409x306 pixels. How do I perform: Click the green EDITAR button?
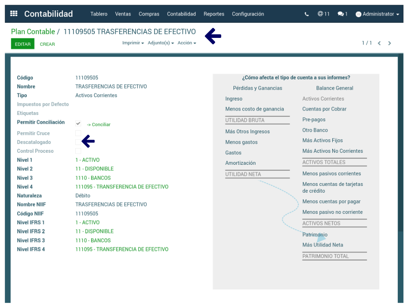23,44
